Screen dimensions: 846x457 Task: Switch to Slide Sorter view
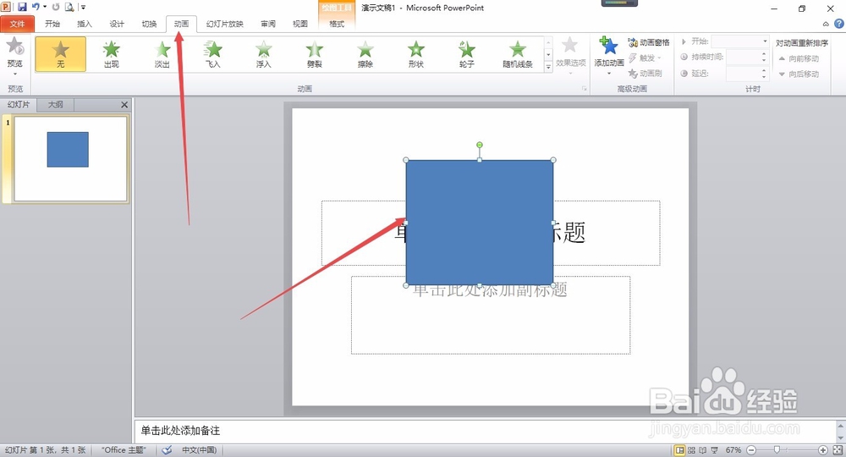[x=691, y=450]
